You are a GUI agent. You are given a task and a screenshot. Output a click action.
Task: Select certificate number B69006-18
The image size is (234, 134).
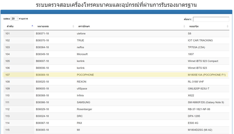tap(42, 68)
